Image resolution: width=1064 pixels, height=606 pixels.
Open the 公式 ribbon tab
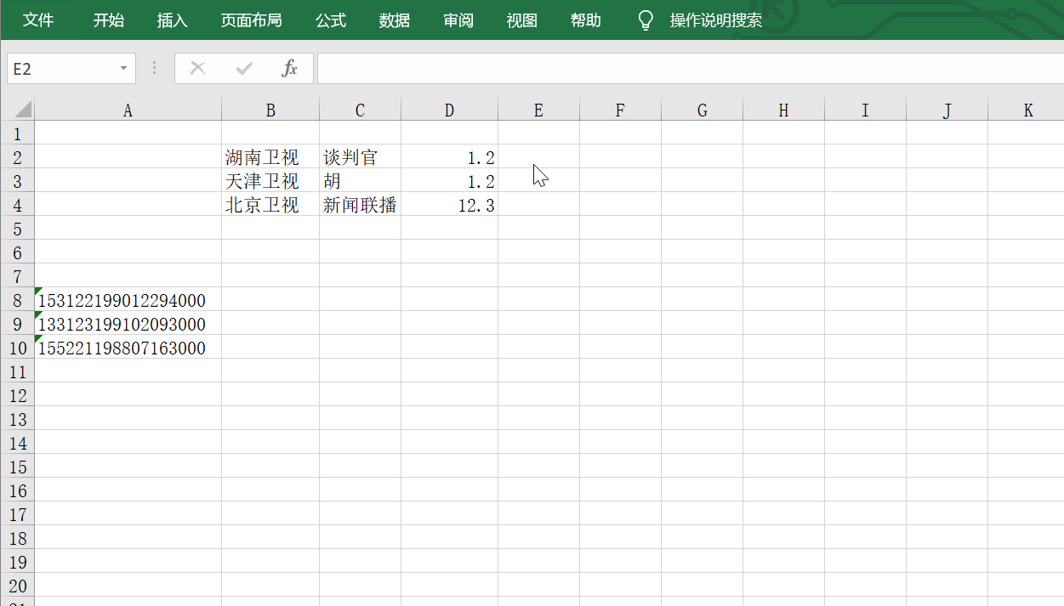[x=331, y=20]
